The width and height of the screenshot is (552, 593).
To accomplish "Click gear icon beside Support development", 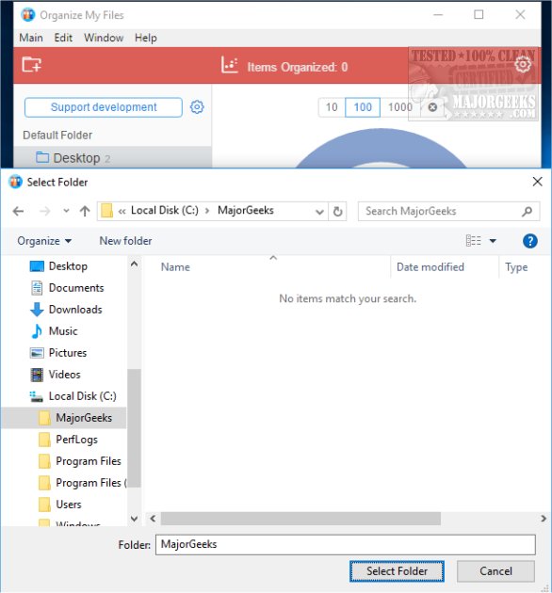I will click(197, 107).
